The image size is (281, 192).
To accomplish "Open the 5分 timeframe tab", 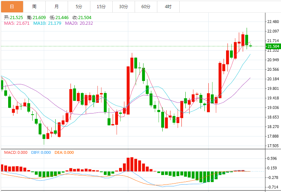I will 79,7.
